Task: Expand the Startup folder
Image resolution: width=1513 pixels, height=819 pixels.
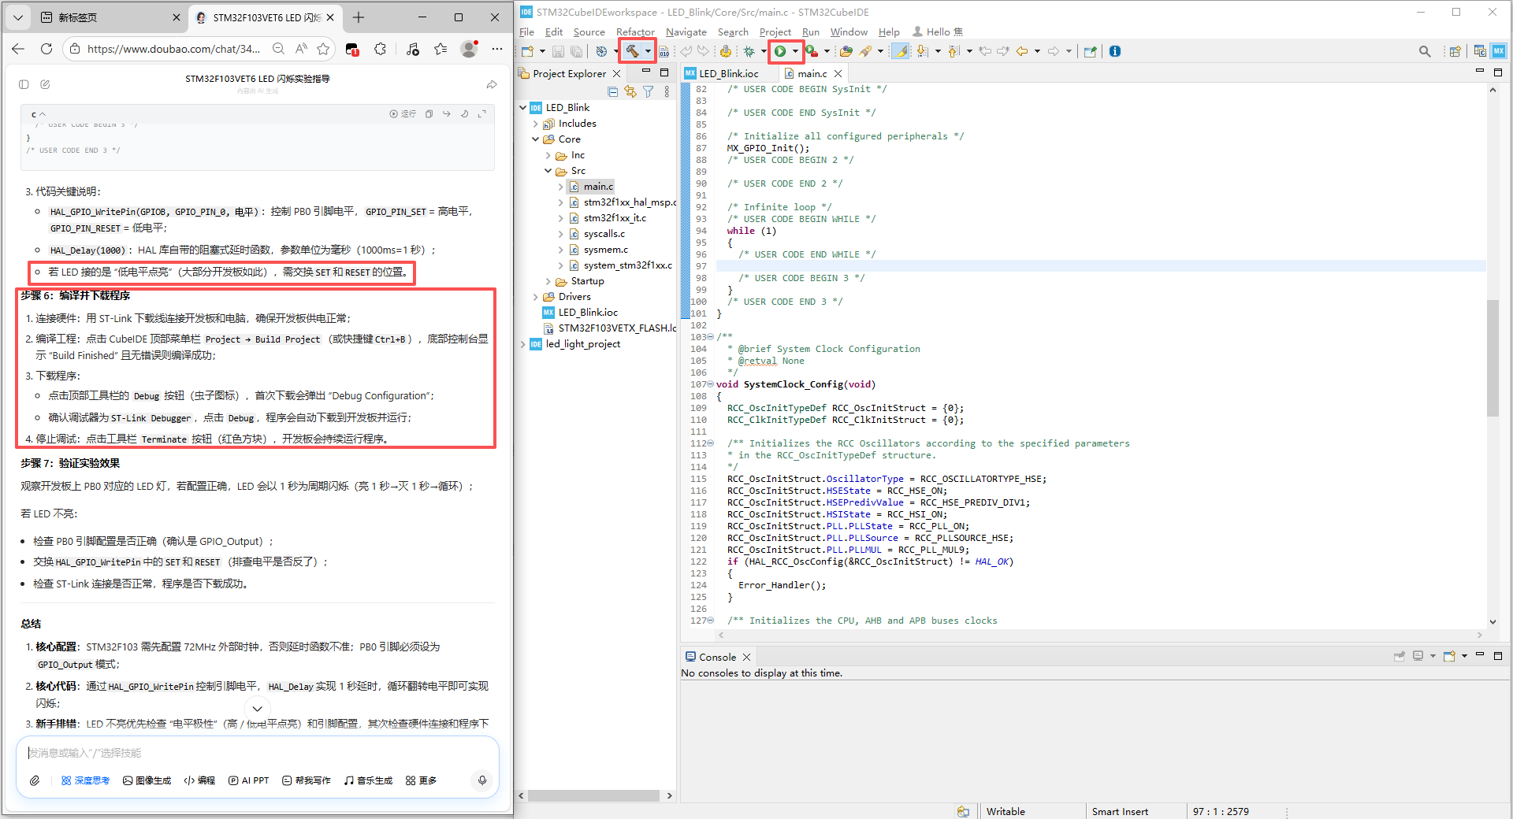Action: [548, 281]
